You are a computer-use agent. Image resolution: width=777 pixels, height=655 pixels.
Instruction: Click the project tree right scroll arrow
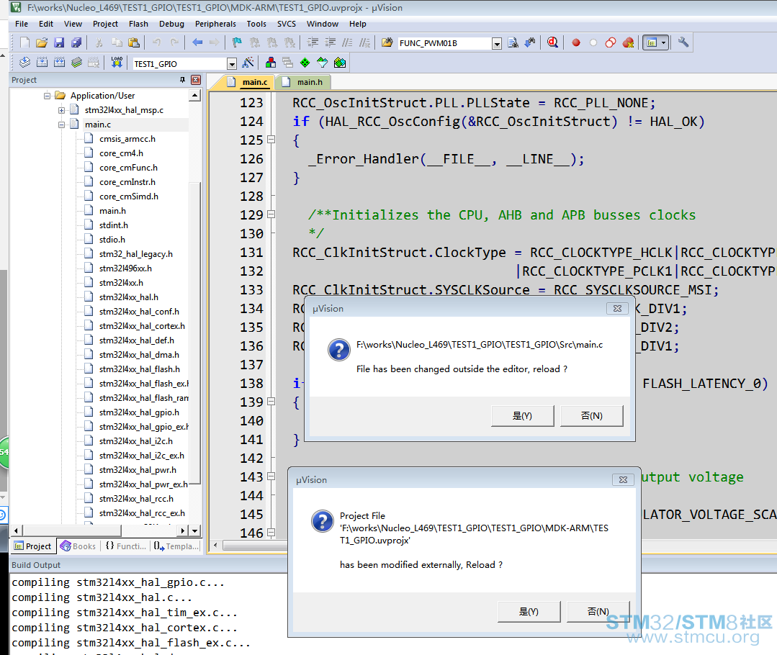tap(183, 530)
